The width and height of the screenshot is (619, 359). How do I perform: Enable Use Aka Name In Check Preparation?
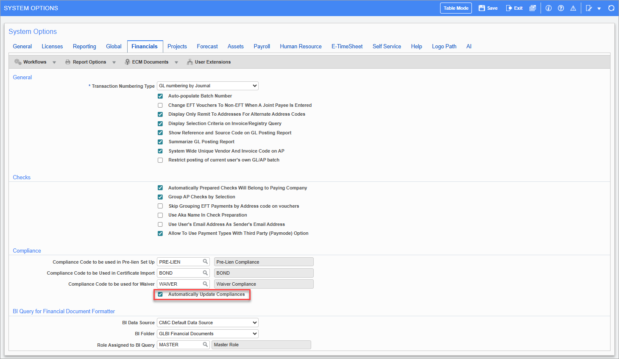pos(160,215)
